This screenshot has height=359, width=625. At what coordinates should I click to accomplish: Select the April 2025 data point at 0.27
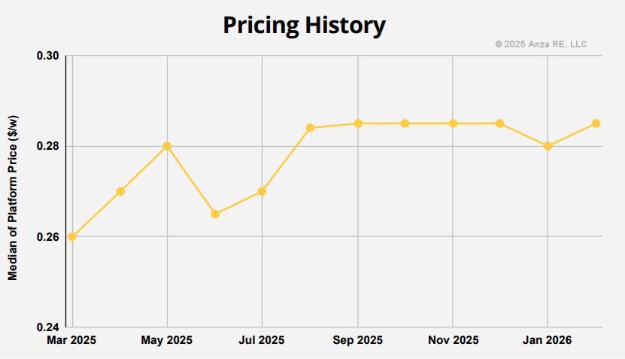(x=120, y=191)
